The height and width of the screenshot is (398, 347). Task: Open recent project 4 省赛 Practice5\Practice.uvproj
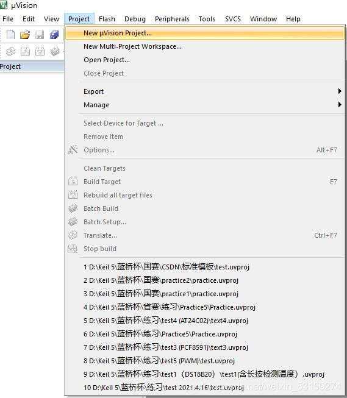coord(205,307)
